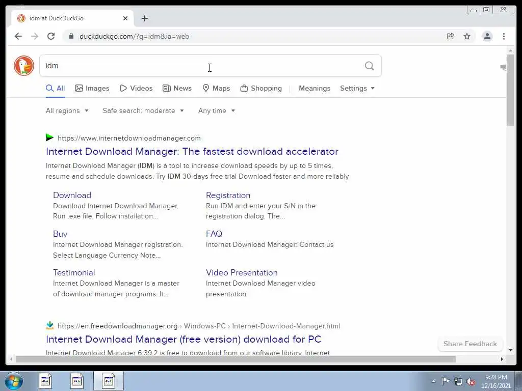Click the address bar URL
The height and width of the screenshot is (391, 522).
point(134,36)
